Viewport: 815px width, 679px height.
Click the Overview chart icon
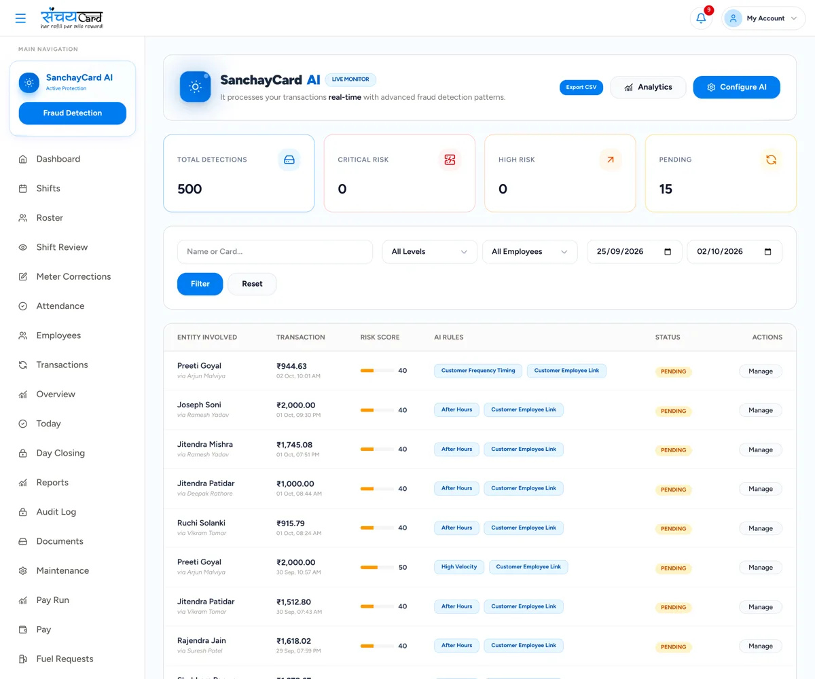point(22,394)
